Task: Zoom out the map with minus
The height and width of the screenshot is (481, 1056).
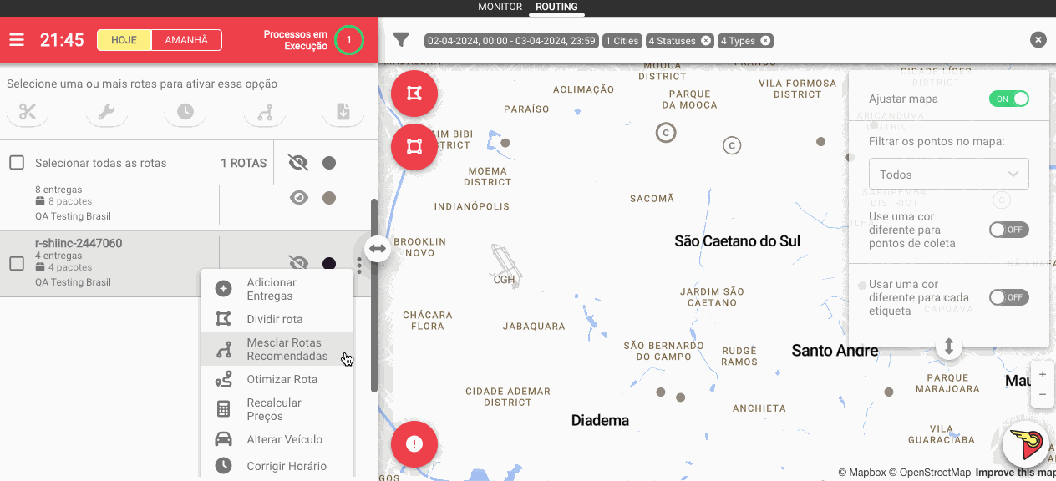Action: click(x=1042, y=395)
